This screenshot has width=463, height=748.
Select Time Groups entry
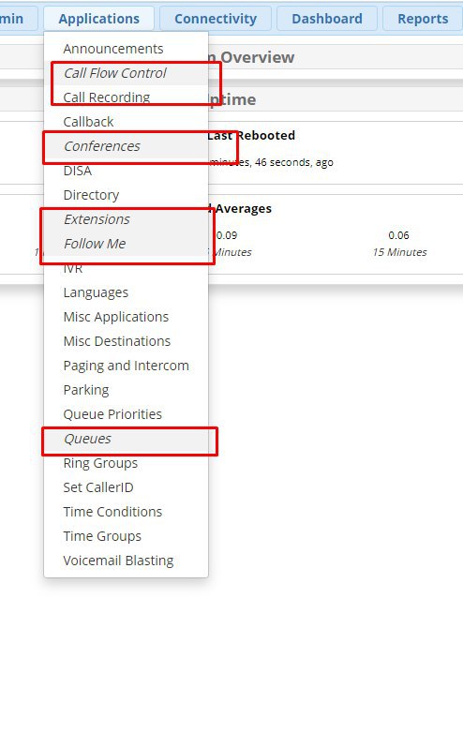coord(126,536)
